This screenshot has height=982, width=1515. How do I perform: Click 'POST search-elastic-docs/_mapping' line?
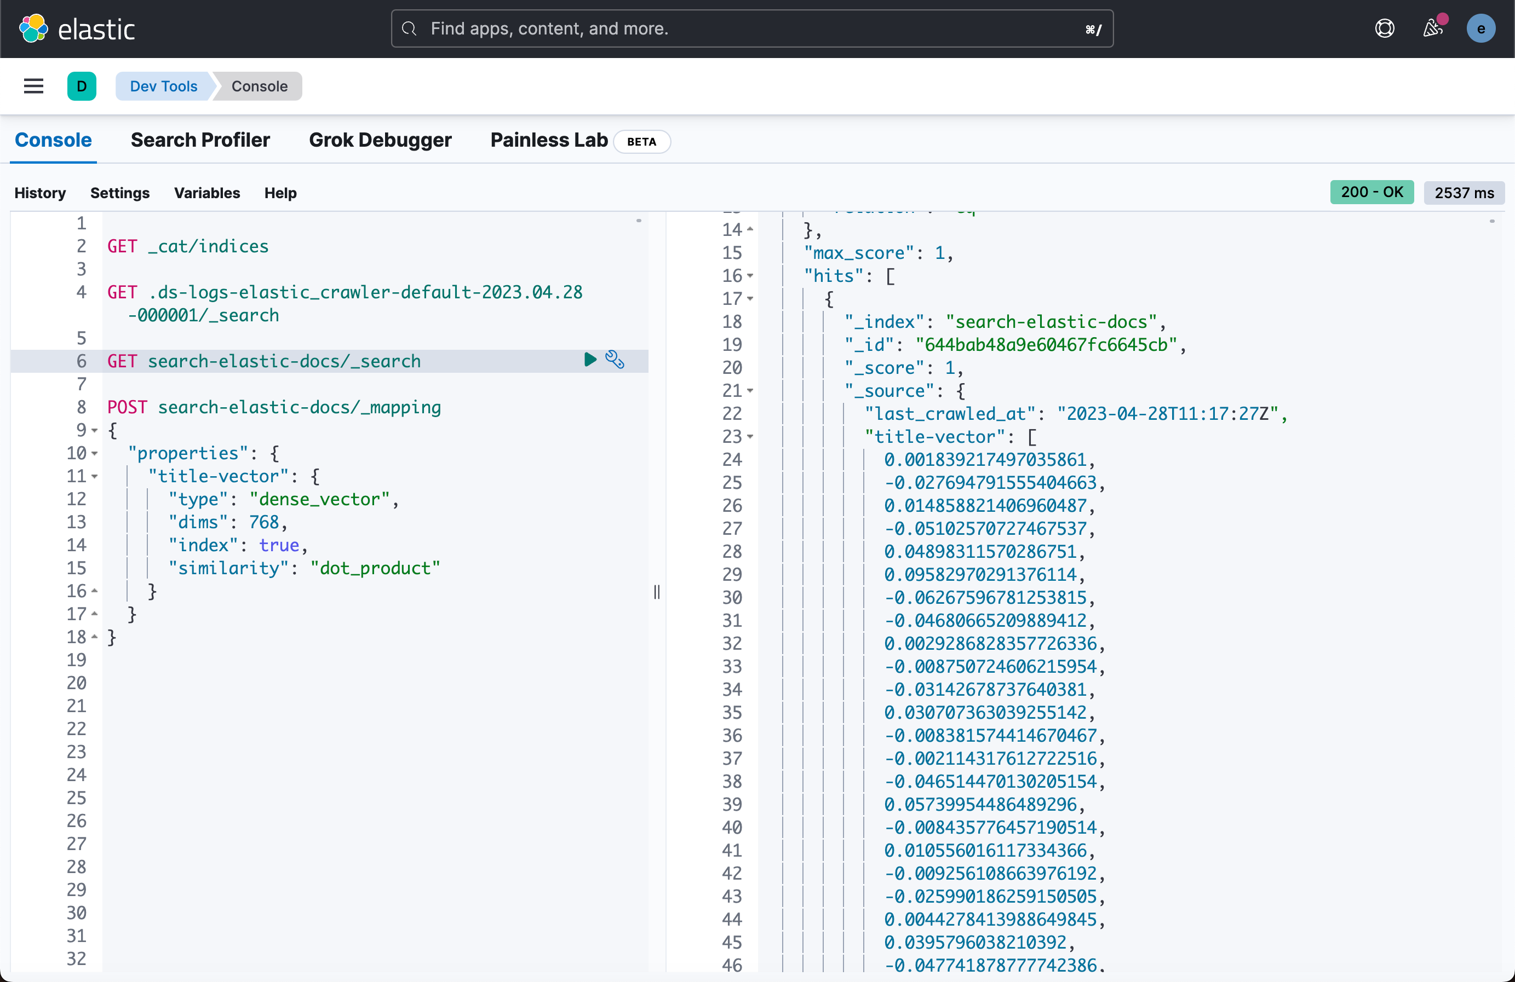pos(274,407)
